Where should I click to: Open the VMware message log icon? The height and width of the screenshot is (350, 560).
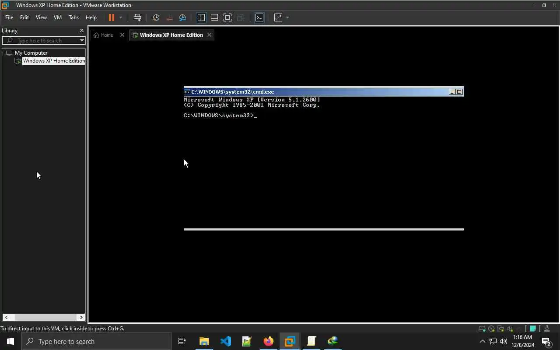click(x=533, y=329)
